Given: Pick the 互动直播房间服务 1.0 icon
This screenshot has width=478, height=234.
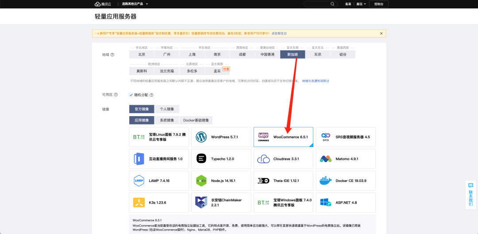Looking at the screenshot, I should pyautogui.click(x=139, y=159).
